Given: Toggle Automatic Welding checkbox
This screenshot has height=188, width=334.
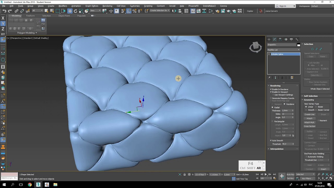Looking at the screenshot, I should [x=306, y=157].
